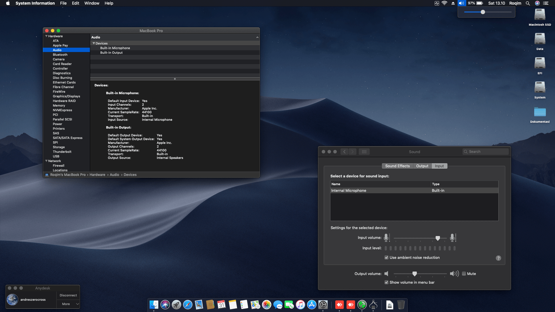555x312 pixels.
Task: Open the File menu
Action: (x=63, y=3)
